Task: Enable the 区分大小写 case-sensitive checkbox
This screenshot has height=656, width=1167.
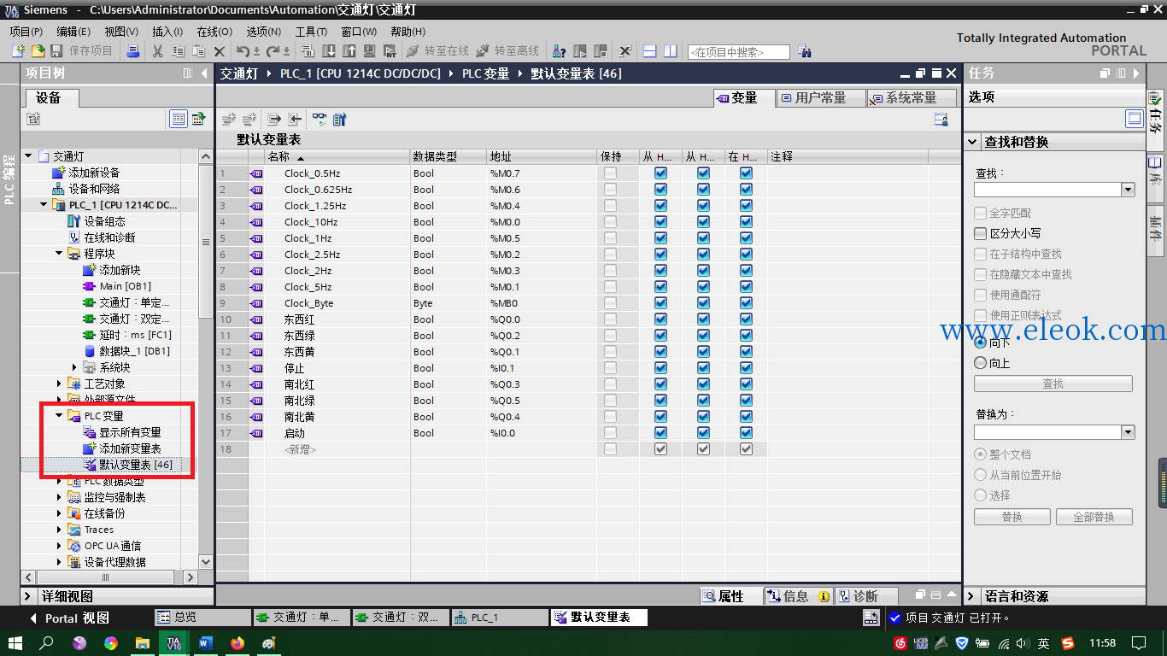Action: 980,233
